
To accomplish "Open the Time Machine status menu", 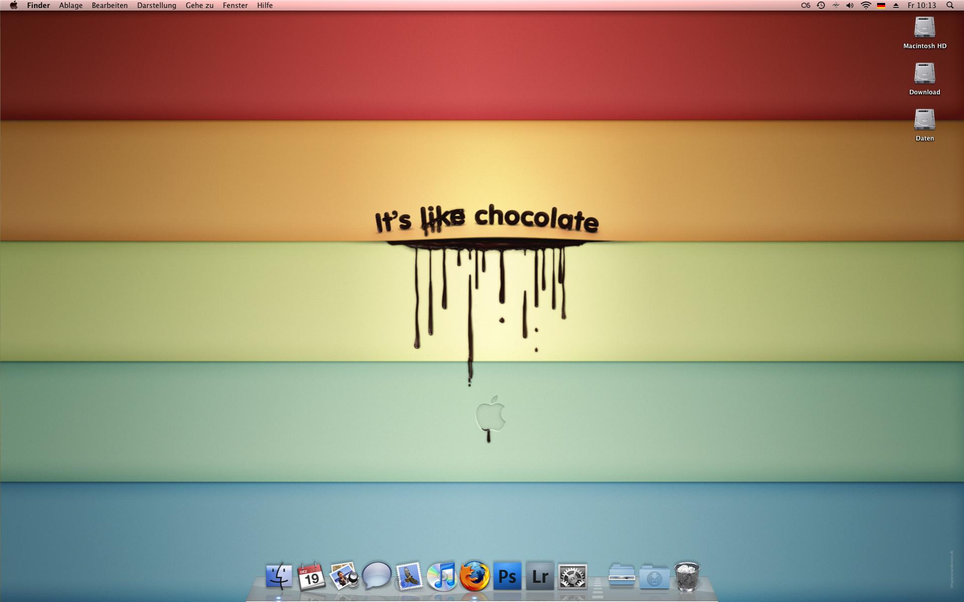I will (x=821, y=6).
